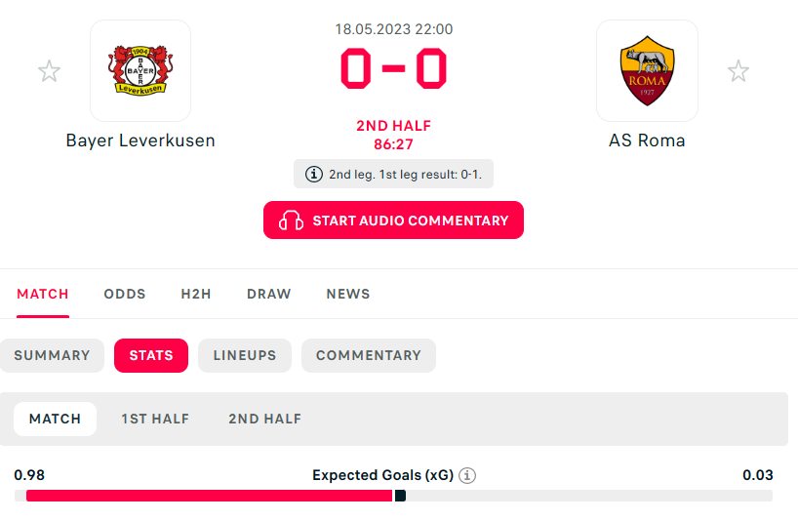
Task: Start audio commentary
Action: [x=393, y=220]
